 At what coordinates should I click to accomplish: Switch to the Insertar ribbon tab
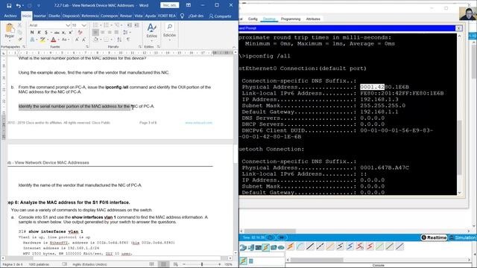point(40,16)
